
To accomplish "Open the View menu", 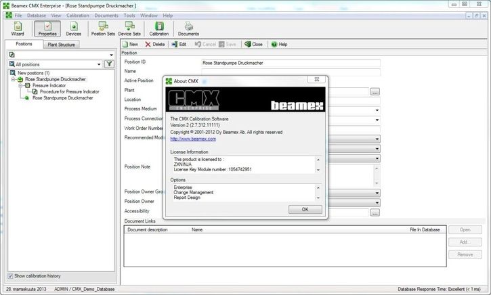I will click(56, 16).
